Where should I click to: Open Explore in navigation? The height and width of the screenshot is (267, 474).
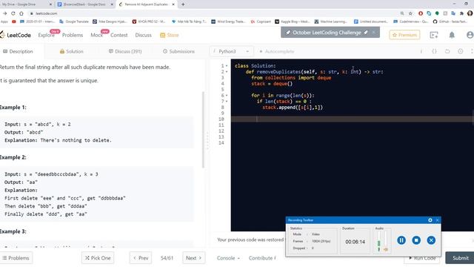click(46, 35)
